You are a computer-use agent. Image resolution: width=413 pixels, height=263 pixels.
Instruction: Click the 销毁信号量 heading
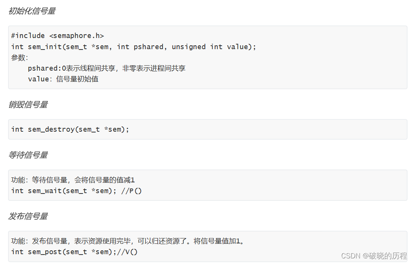tap(28, 104)
